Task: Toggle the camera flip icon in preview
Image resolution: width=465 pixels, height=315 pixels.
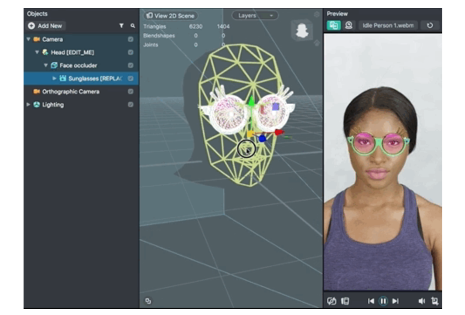Action: click(332, 301)
